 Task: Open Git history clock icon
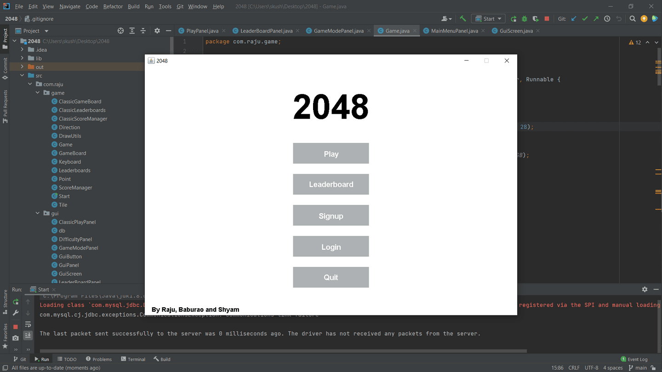pyautogui.click(x=607, y=19)
